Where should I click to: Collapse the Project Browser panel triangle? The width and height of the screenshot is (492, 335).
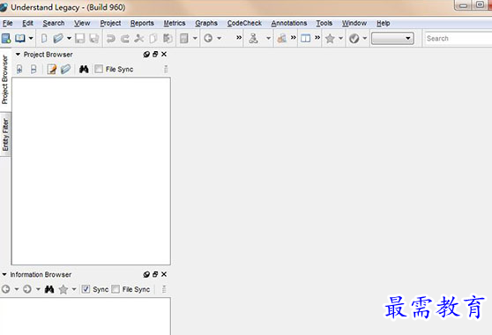(18, 55)
